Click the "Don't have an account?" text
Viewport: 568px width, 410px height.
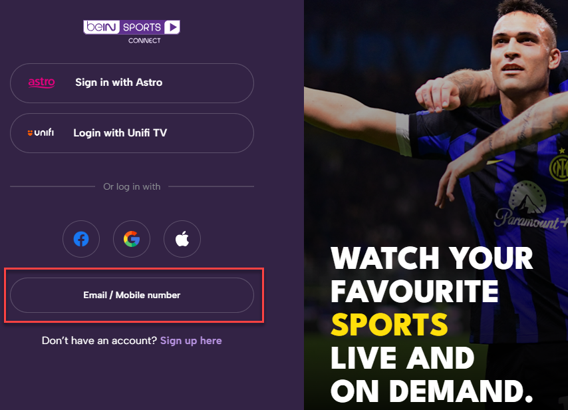99,340
